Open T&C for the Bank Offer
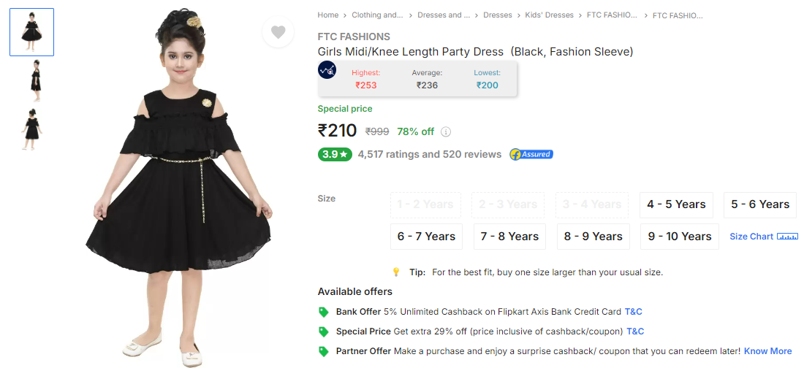The width and height of the screenshot is (804, 368). tap(633, 312)
